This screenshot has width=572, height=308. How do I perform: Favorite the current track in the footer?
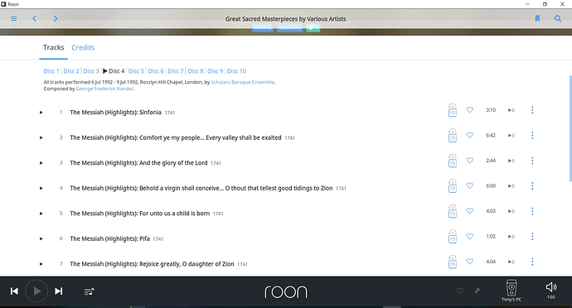click(460, 291)
